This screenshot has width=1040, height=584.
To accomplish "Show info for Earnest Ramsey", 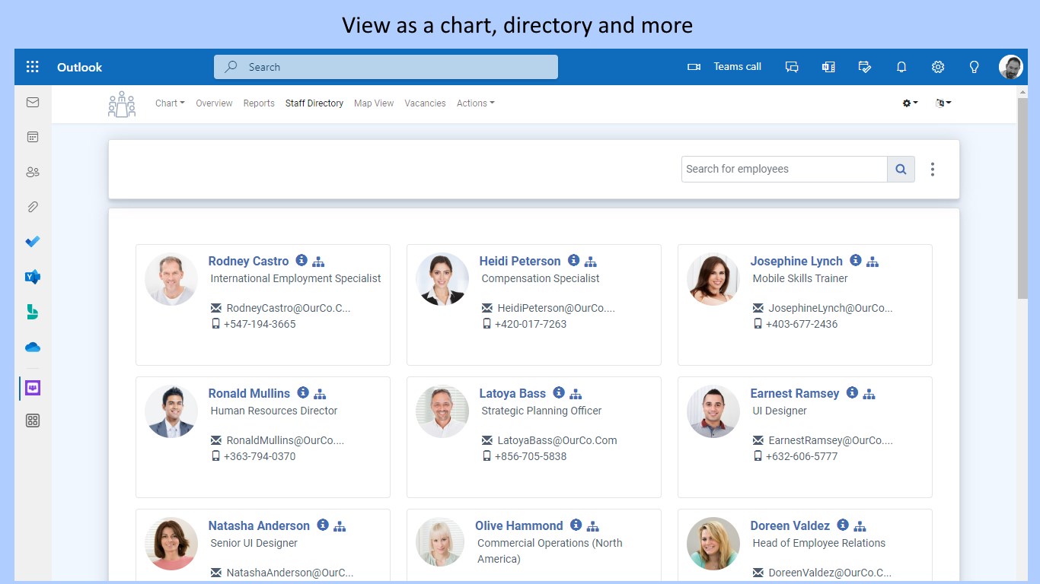I will (852, 392).
